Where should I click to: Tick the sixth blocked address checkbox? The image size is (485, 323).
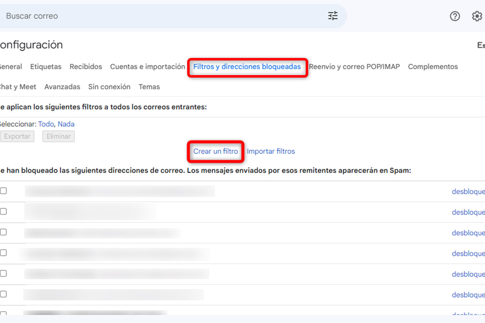coord(3,294)
